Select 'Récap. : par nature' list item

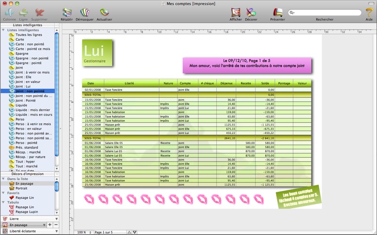[30, 157]
